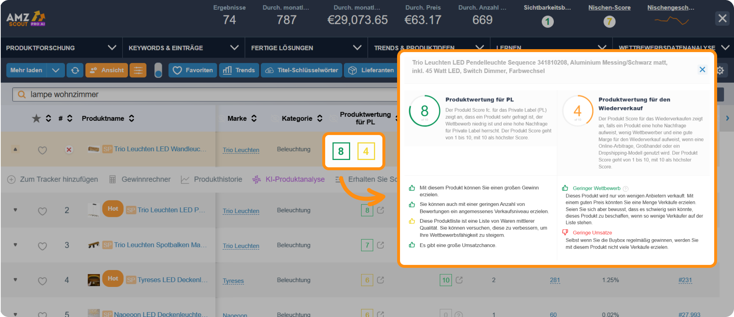Click the refresh icon next to Mehr laden
734x317 pixels.
click(75, 70)
